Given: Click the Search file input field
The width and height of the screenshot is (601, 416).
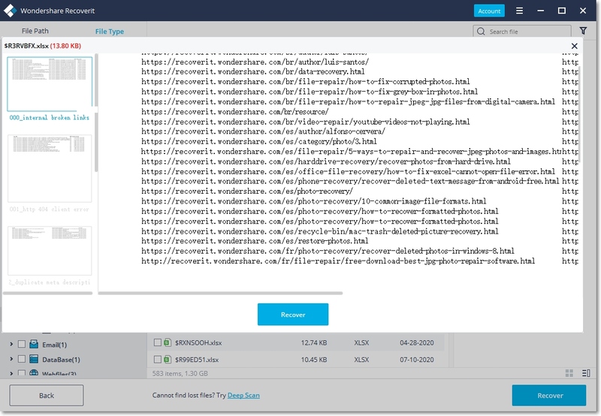Looking at the screenshot, I should (522, 32).
